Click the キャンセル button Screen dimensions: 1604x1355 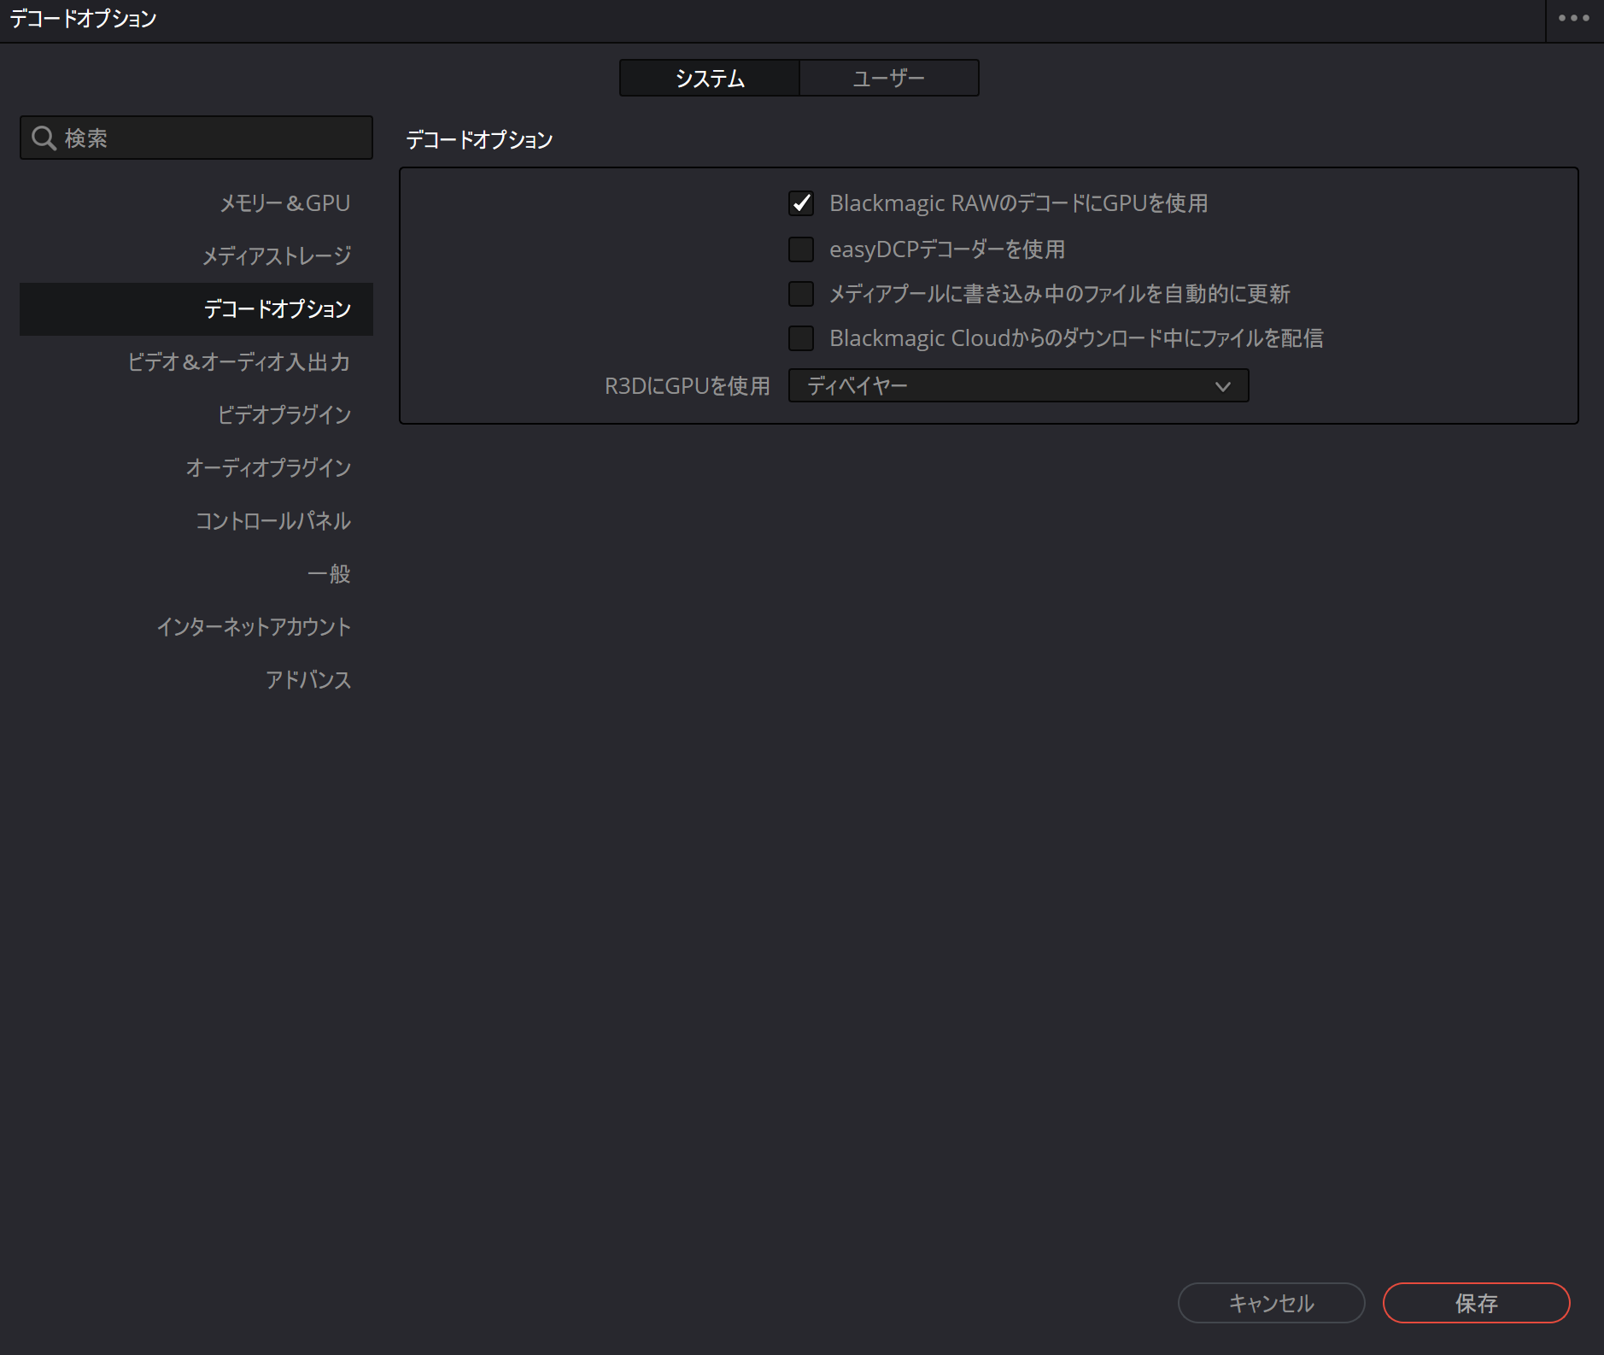[x=1271, y=1303]
